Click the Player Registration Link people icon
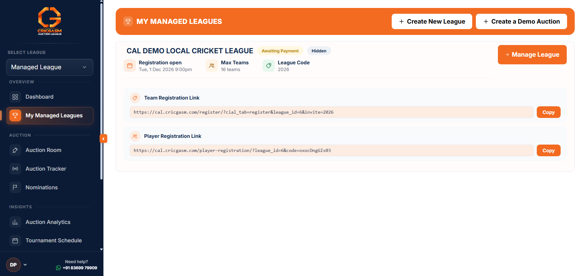 tap(135, 136)
